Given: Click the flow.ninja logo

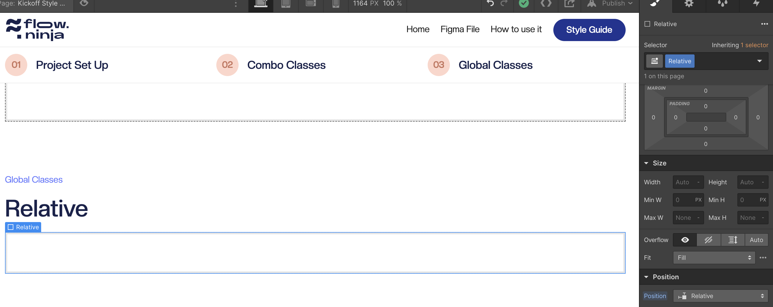Looking at the screenshot, I should 38,29.
